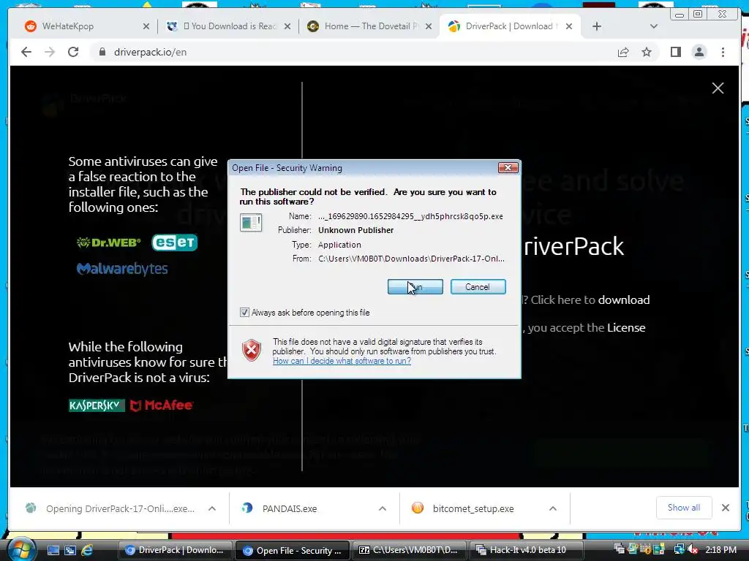
Task: Click the 'download' link on the page
Action: [624, 299]
